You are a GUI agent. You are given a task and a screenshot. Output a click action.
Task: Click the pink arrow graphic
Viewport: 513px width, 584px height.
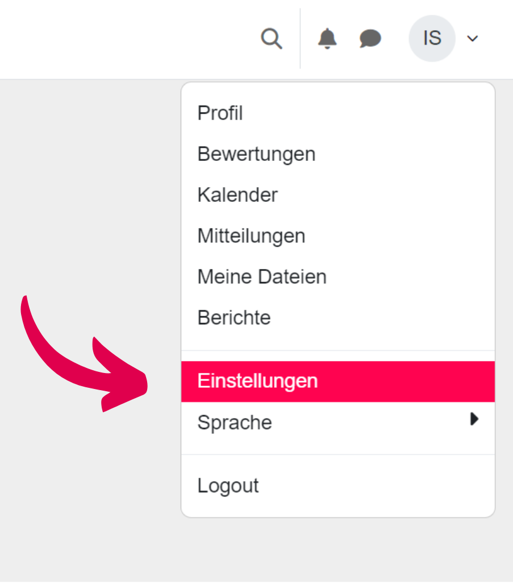tap(85, 353)
